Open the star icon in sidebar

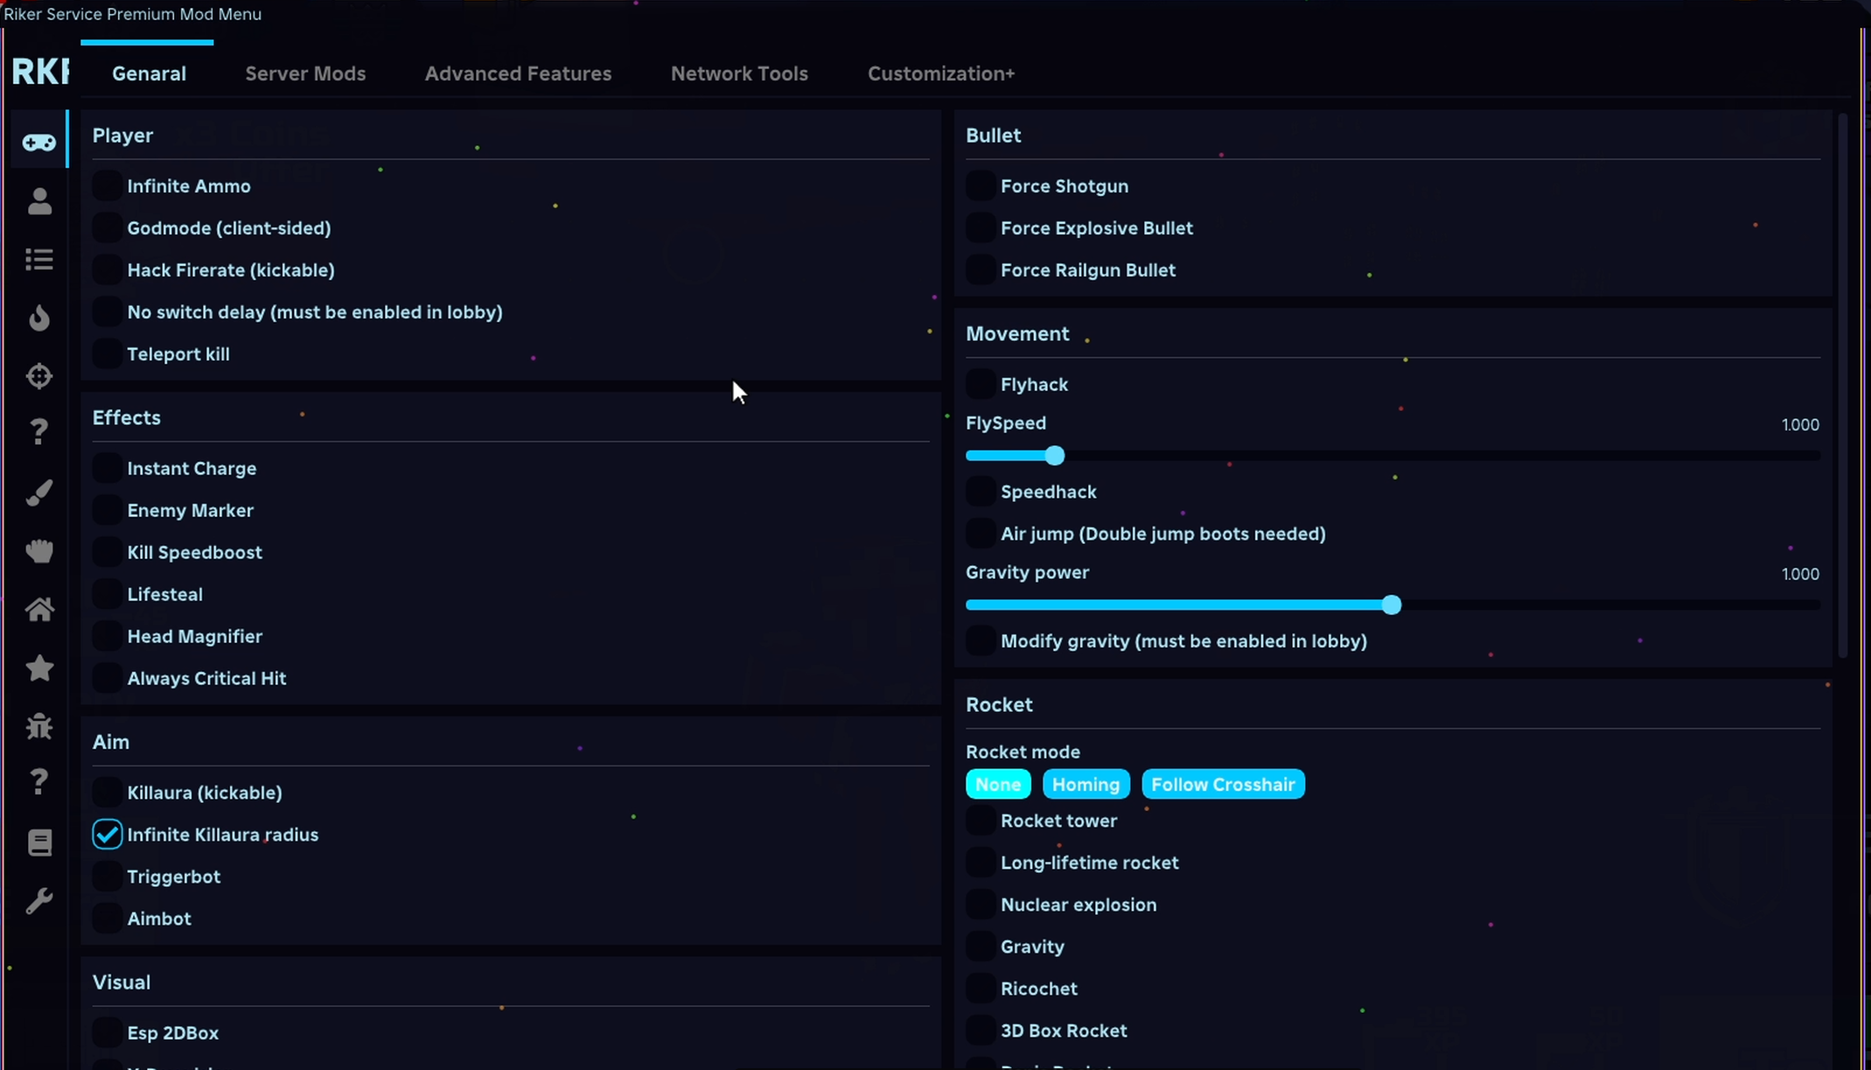click(x=39, y=668)
